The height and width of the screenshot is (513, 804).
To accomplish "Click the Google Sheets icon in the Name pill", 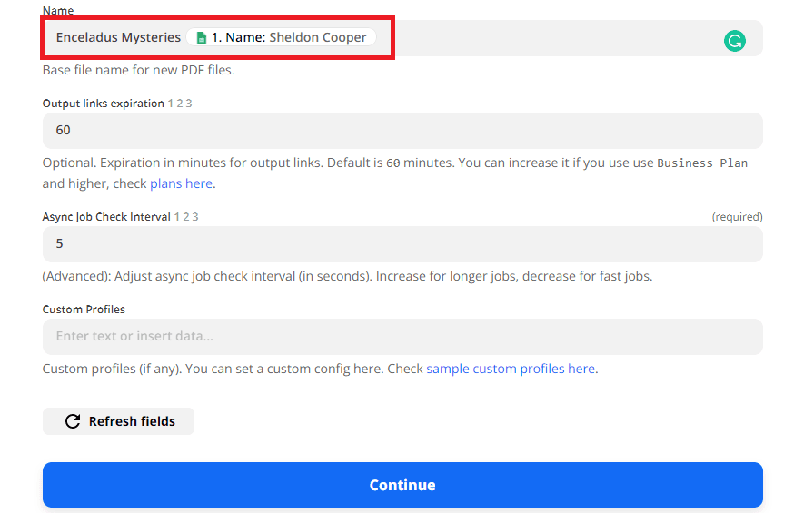I will tap(201, 38).
